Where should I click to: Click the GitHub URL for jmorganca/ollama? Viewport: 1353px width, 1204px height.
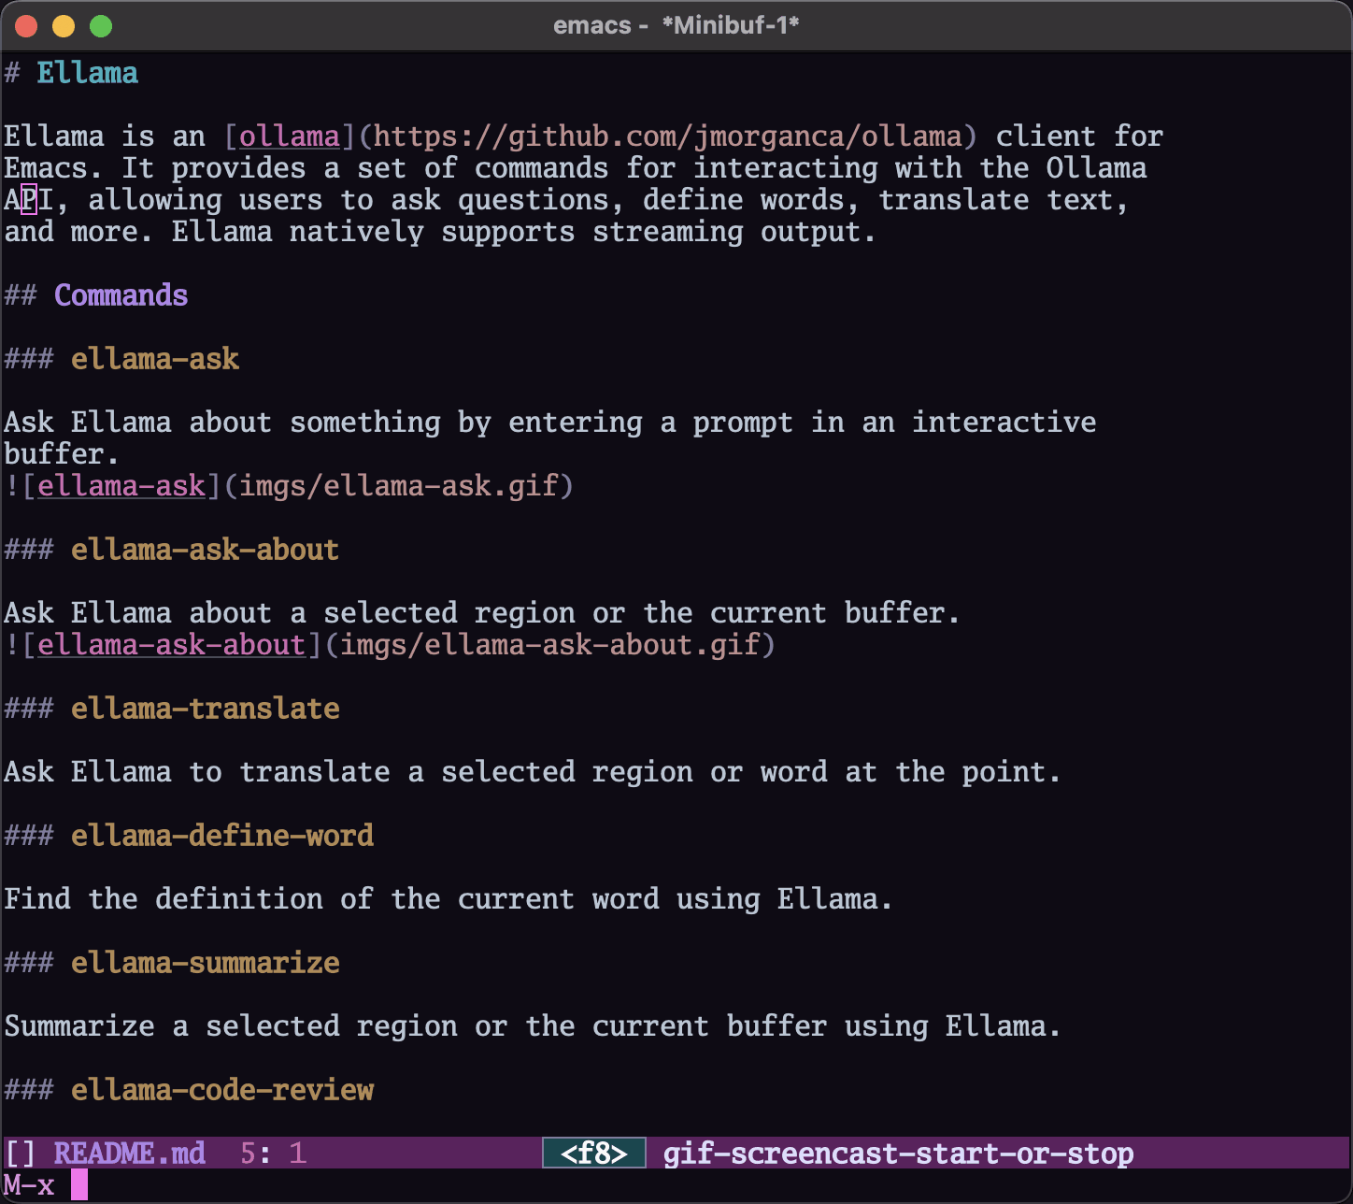[x=668, y=136]
